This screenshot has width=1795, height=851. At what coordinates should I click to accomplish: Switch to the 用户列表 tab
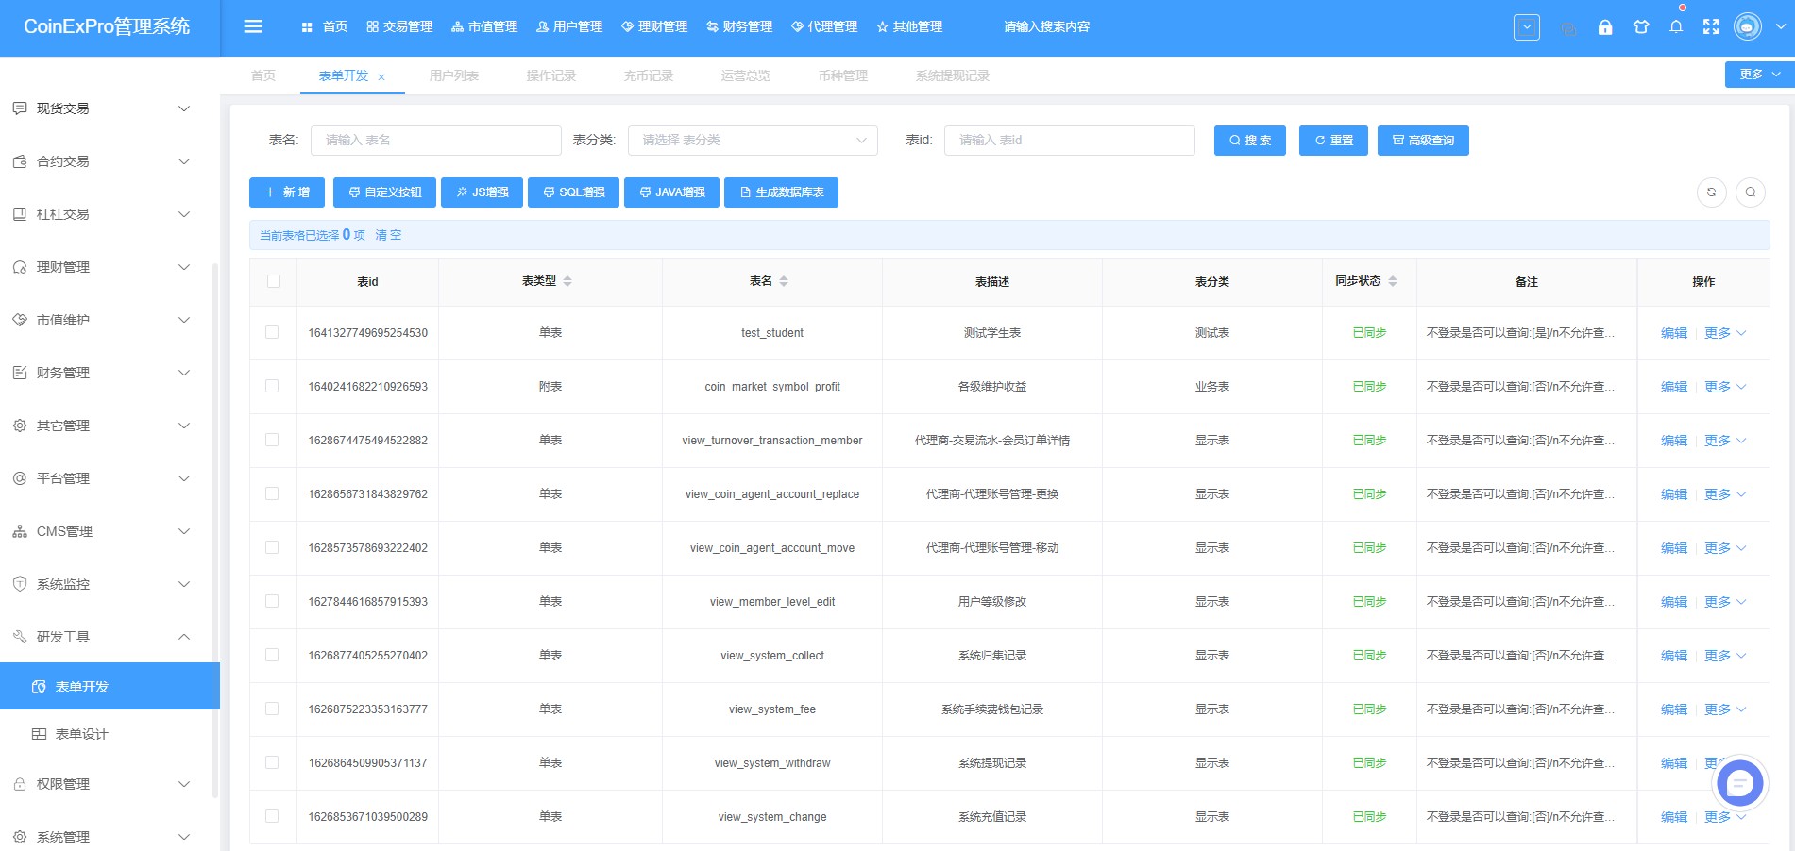pos(454,75)
